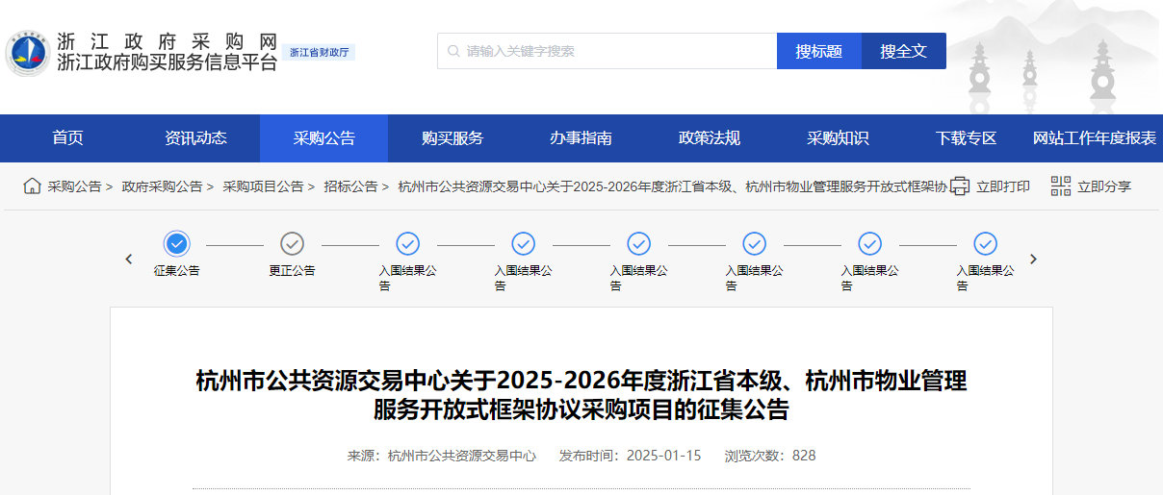
Task: Open 下载专区 in the navigation bar
Action: (966, 138)
